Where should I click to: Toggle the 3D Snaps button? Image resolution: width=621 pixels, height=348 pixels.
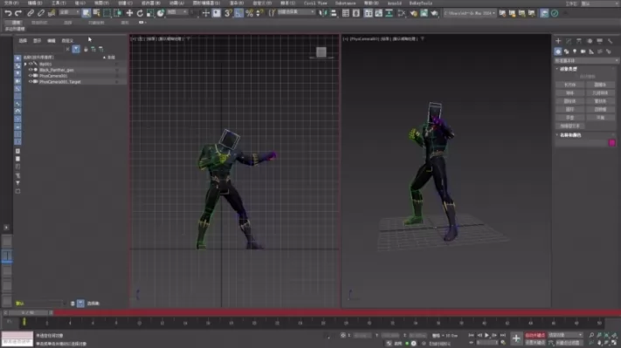pyautogui.click(x=228, y=13)
